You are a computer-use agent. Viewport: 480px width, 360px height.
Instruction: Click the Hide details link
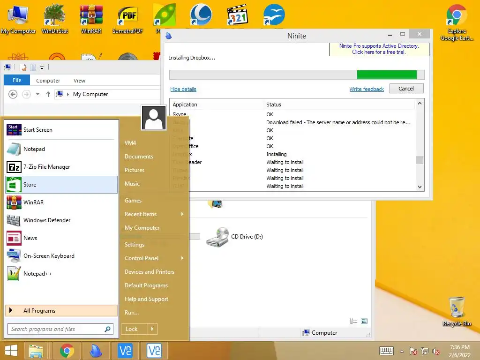pos(183,89)
